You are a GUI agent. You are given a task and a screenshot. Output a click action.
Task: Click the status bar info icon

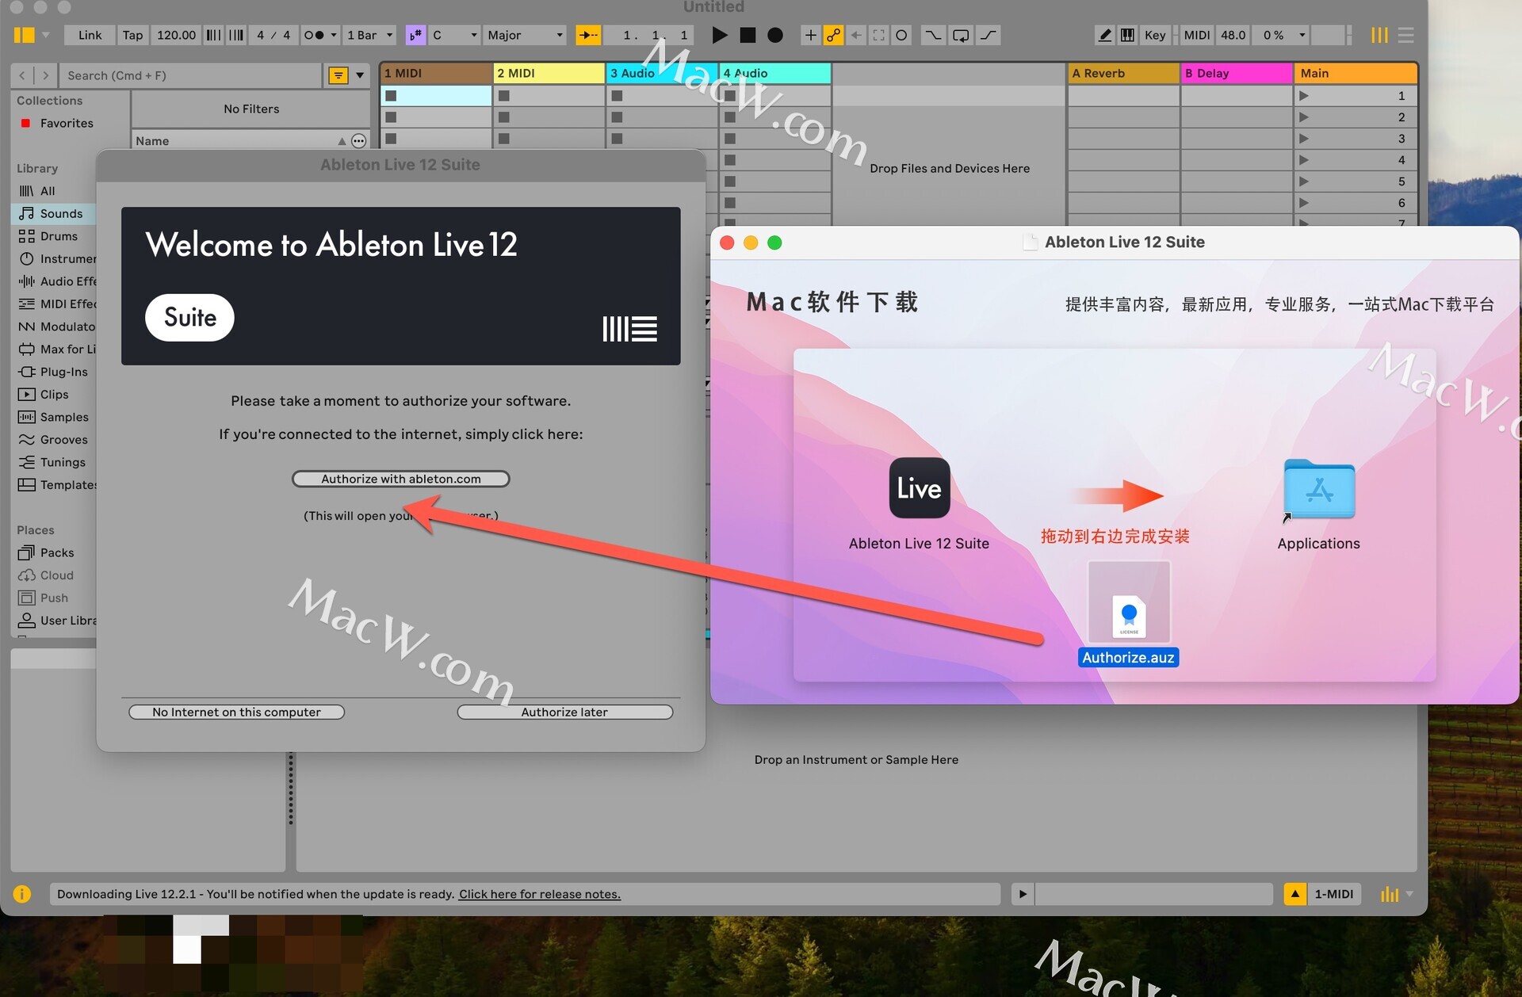click(x=22, y=894)
